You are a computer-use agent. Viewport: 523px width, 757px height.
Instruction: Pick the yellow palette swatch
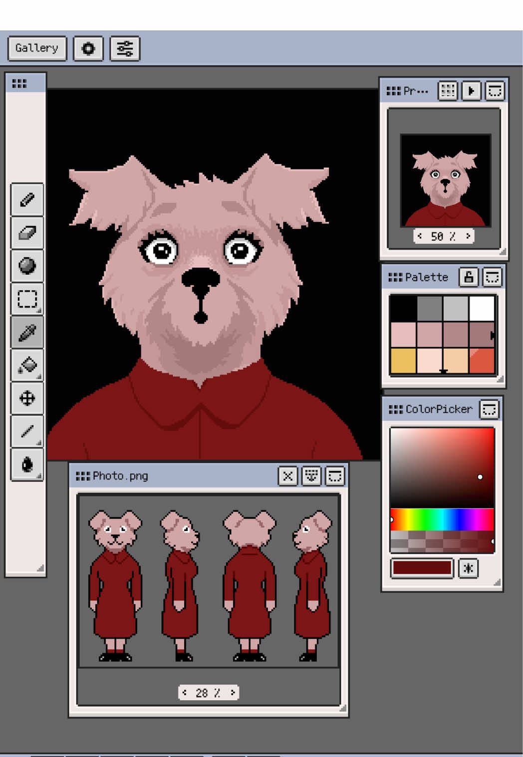403,361
